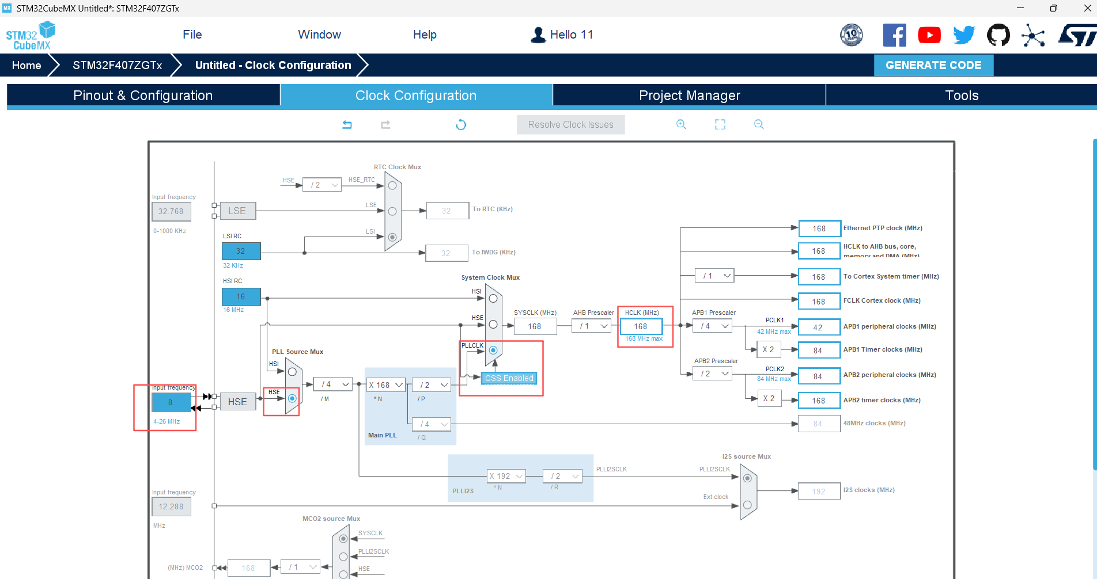Viewport: 1097px width, 579px height.
Task: Open the Window menu
Action: coord(320,35)
